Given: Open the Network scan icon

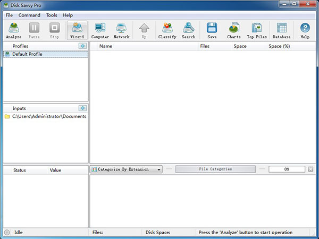Looking at the screenshot, I should click(x=121, y=31).
